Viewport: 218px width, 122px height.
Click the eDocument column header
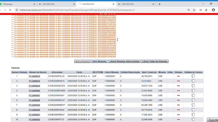(57, 72)
